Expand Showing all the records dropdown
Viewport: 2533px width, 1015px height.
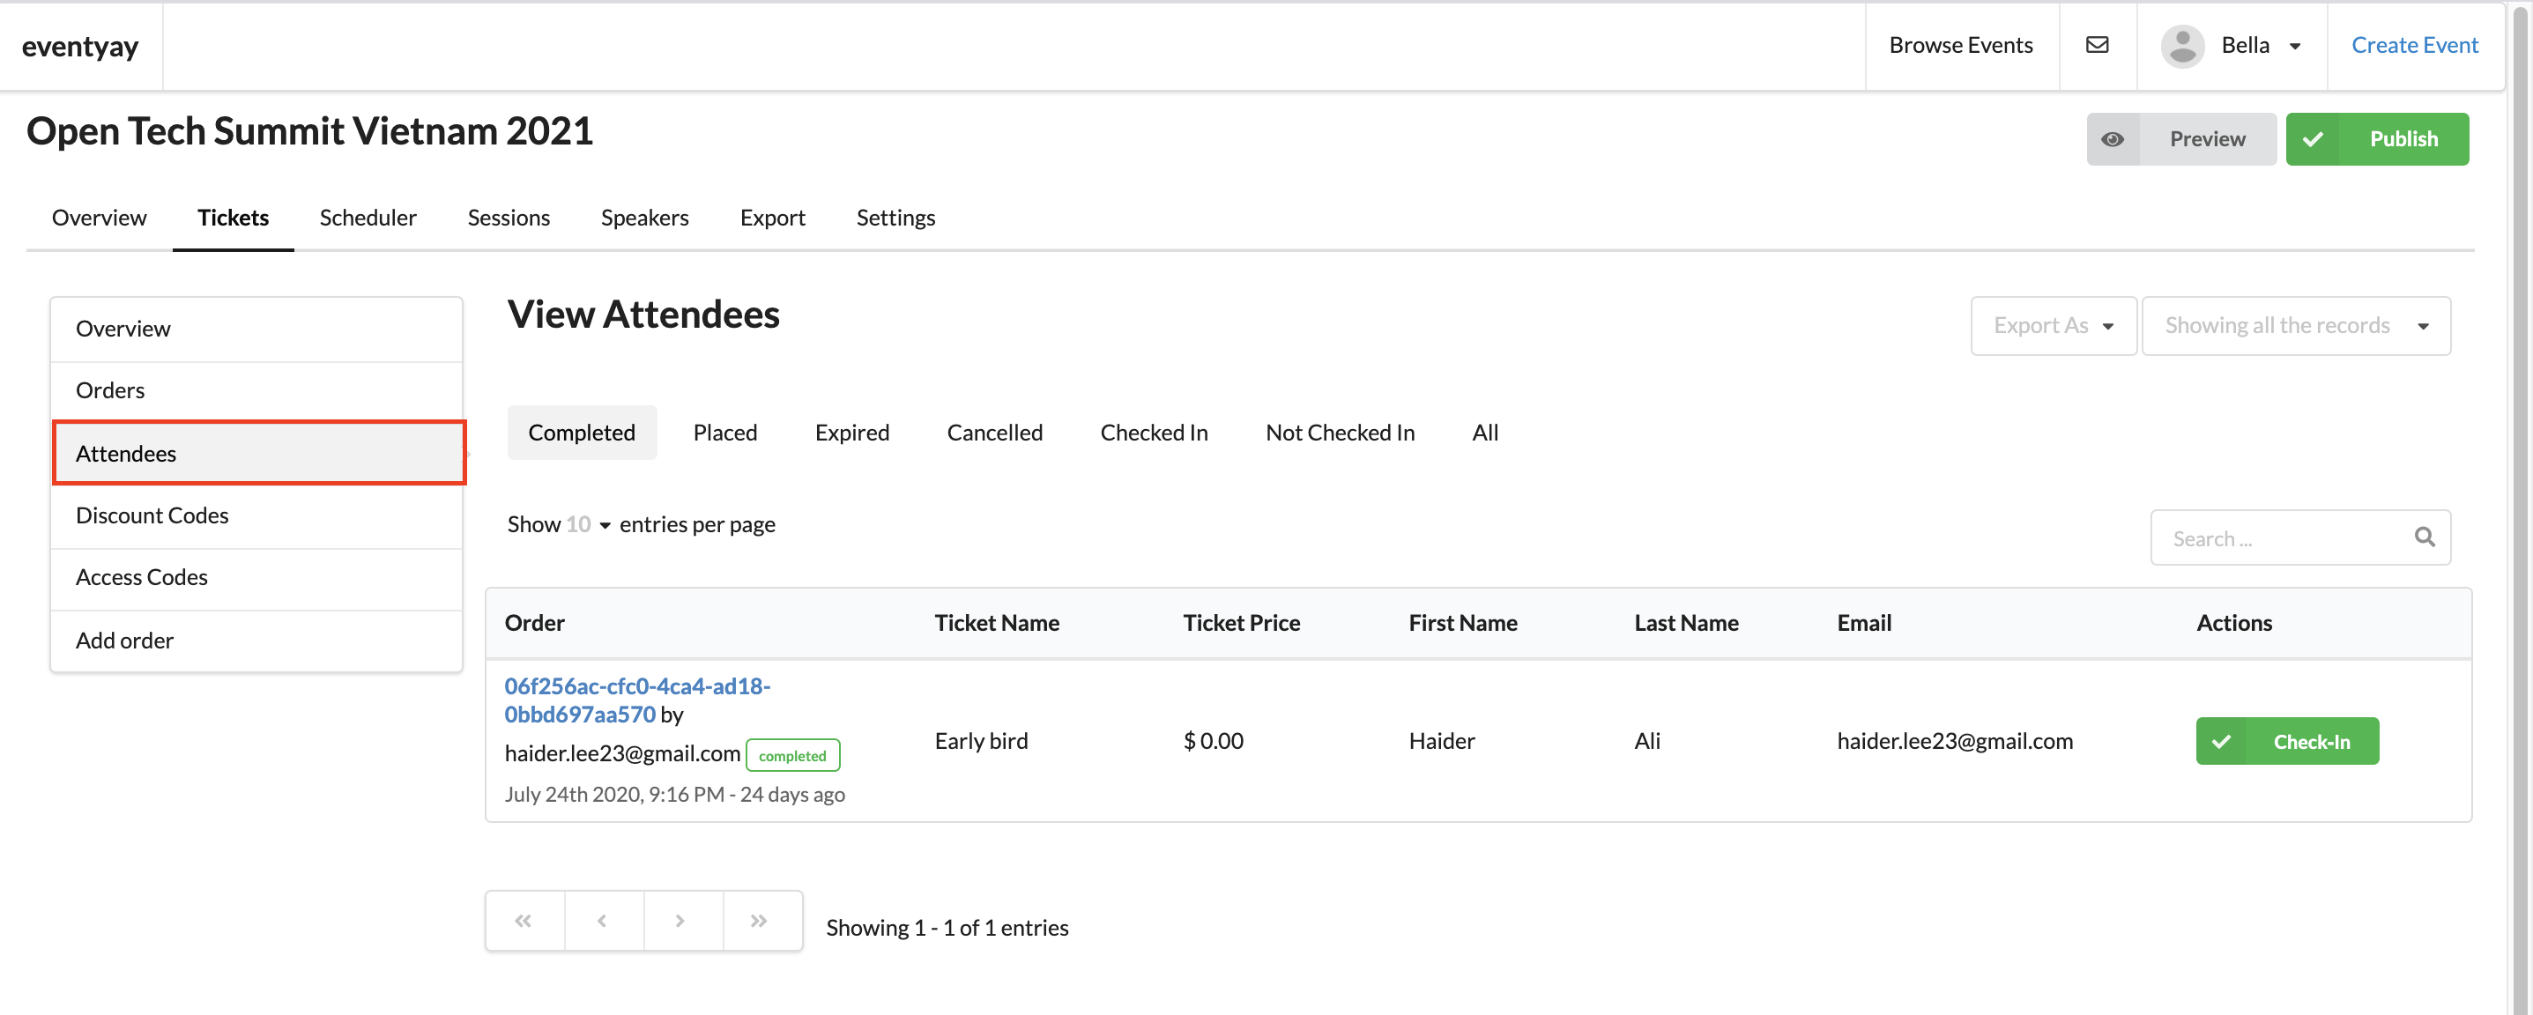pyautogui.click(x=2295, y=325)
